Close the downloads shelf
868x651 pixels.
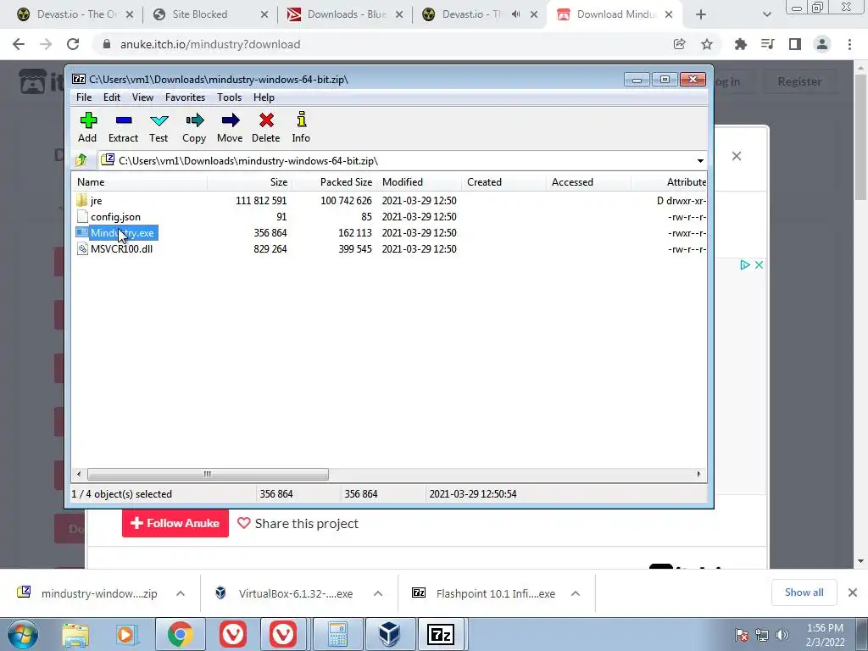pos(853,593)
